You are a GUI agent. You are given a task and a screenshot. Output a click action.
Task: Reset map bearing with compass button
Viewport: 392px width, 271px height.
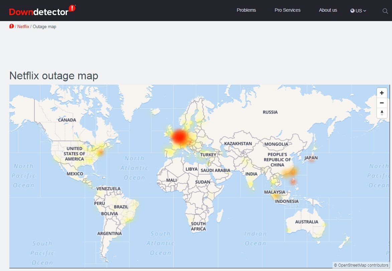(382, 113)
